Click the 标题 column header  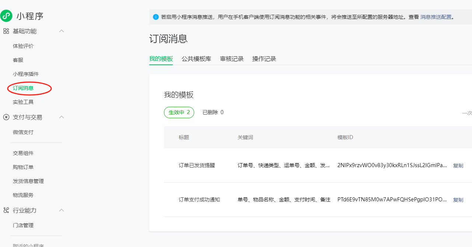184,137
